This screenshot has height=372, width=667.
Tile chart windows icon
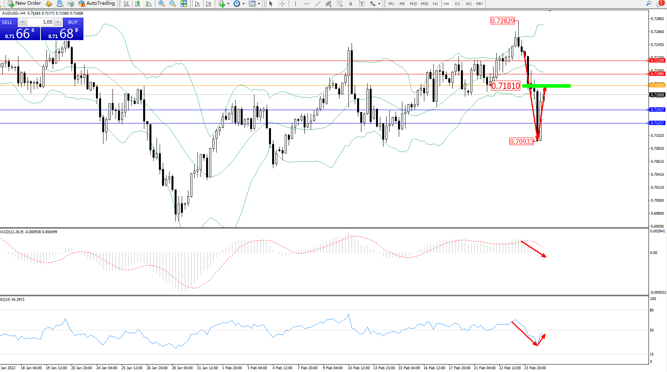point(184,4)
